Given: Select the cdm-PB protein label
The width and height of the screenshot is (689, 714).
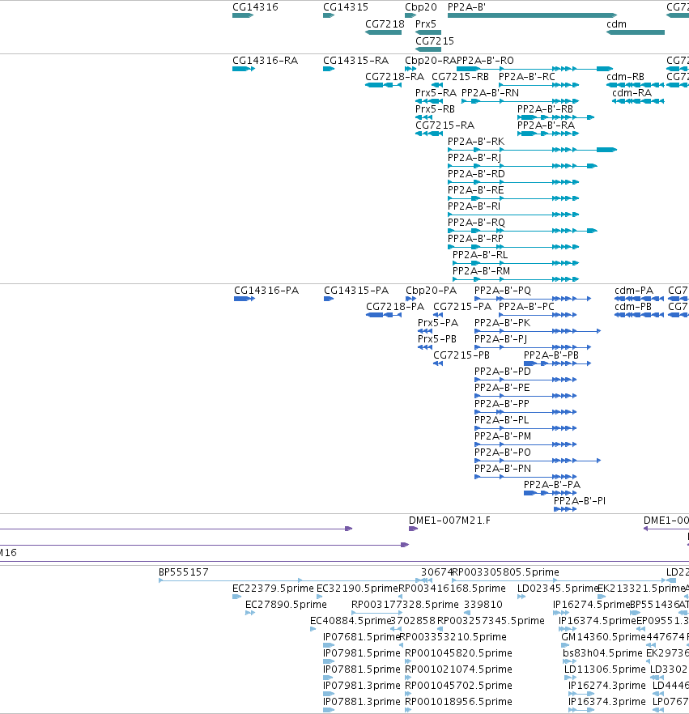Looking at the screenshot, I should (633, 307).
